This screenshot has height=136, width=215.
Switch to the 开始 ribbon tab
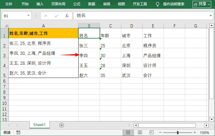point(25,4)
